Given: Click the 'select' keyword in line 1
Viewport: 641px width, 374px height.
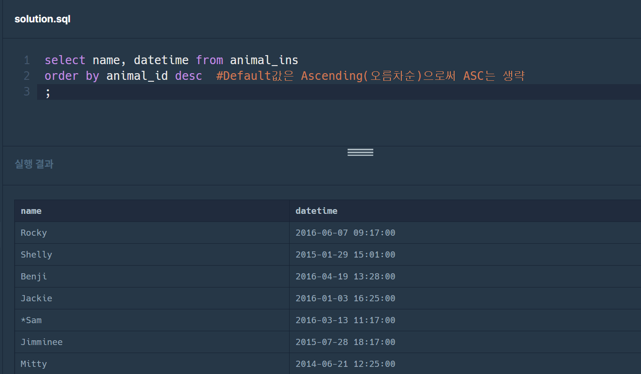Looking at the screenshot, I should [x=65, y=60].
